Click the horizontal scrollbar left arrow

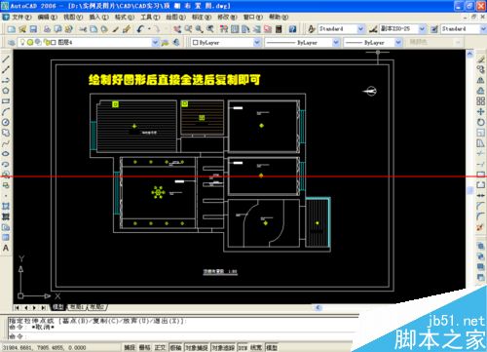318,307
